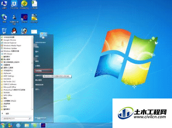Open Windows Update in programs list
The image size is (172, 128).
10,48
